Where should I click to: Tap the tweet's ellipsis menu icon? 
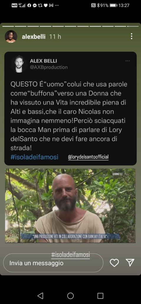tap(127, 61)
